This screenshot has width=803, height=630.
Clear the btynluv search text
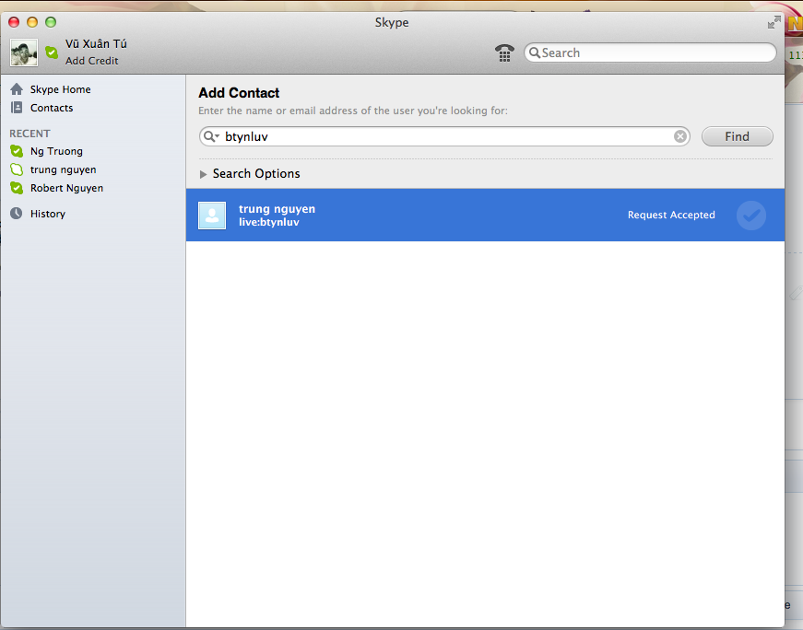click(x=680, y=136)
